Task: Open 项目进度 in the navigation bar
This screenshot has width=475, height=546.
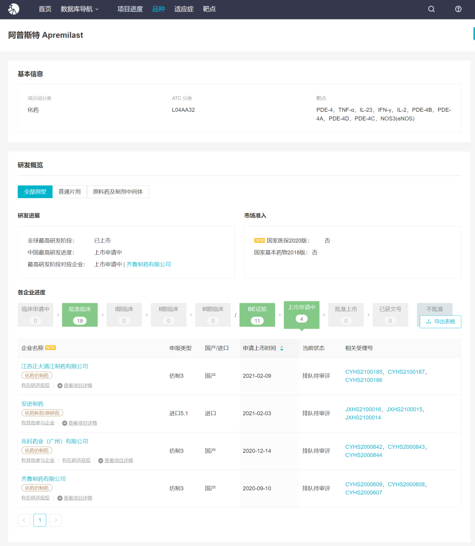Action: click(130, 9)
